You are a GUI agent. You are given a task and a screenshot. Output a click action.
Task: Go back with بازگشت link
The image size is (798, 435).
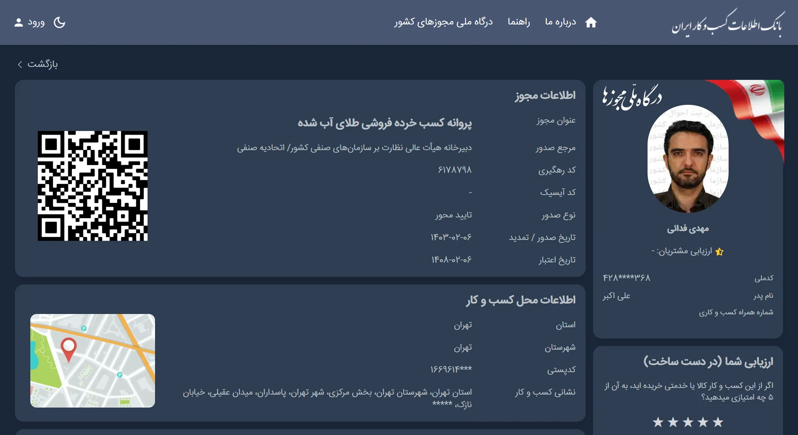(42, 64)
